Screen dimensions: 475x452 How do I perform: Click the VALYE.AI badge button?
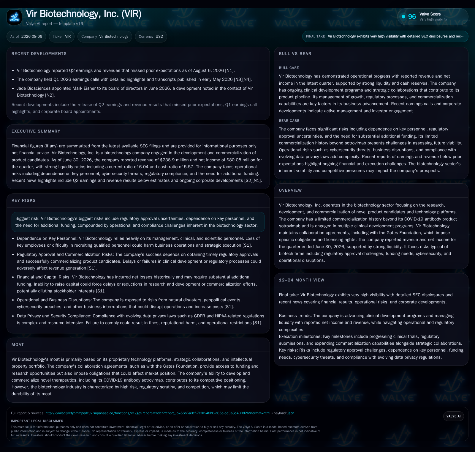(453, 416)
